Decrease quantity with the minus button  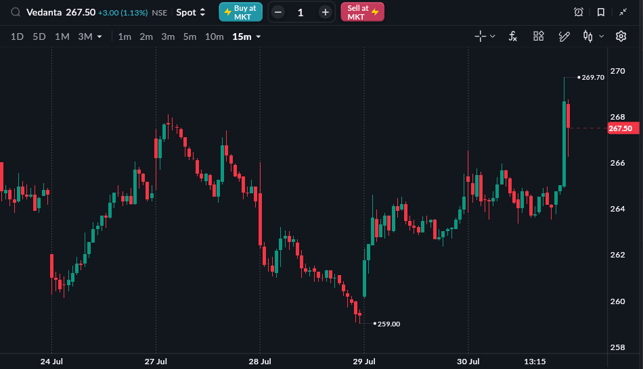click(x=278, y=12)
